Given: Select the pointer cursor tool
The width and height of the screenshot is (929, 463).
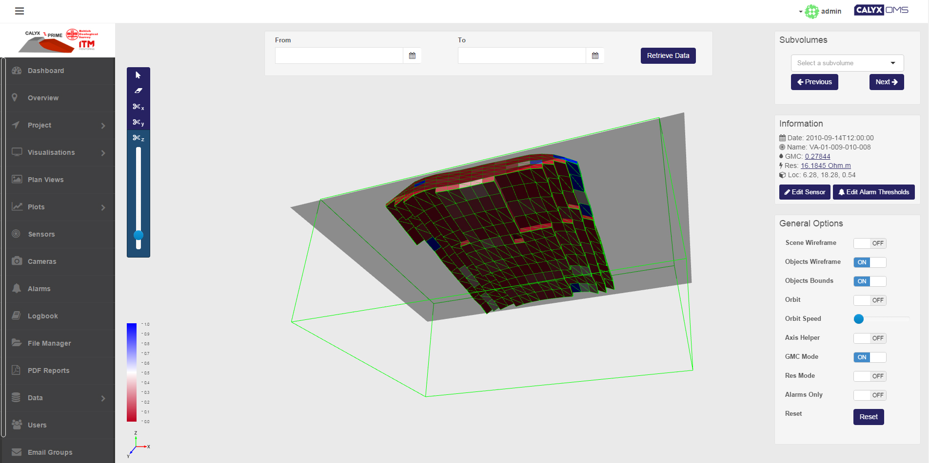Looking at the screenshot, I should pos(138,75).
